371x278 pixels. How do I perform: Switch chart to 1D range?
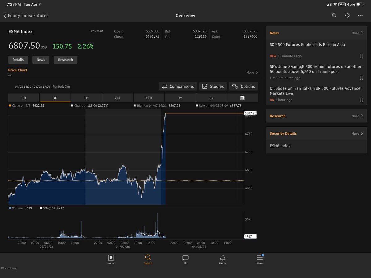click(24, 98)
